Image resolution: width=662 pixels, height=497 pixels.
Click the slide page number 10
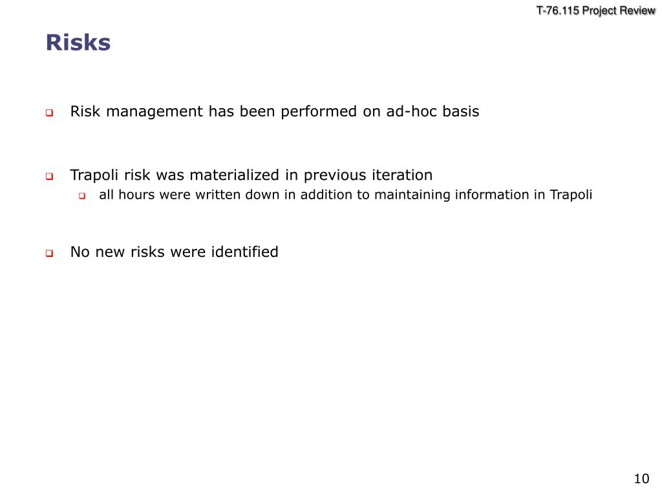click(x=641, y=479)
